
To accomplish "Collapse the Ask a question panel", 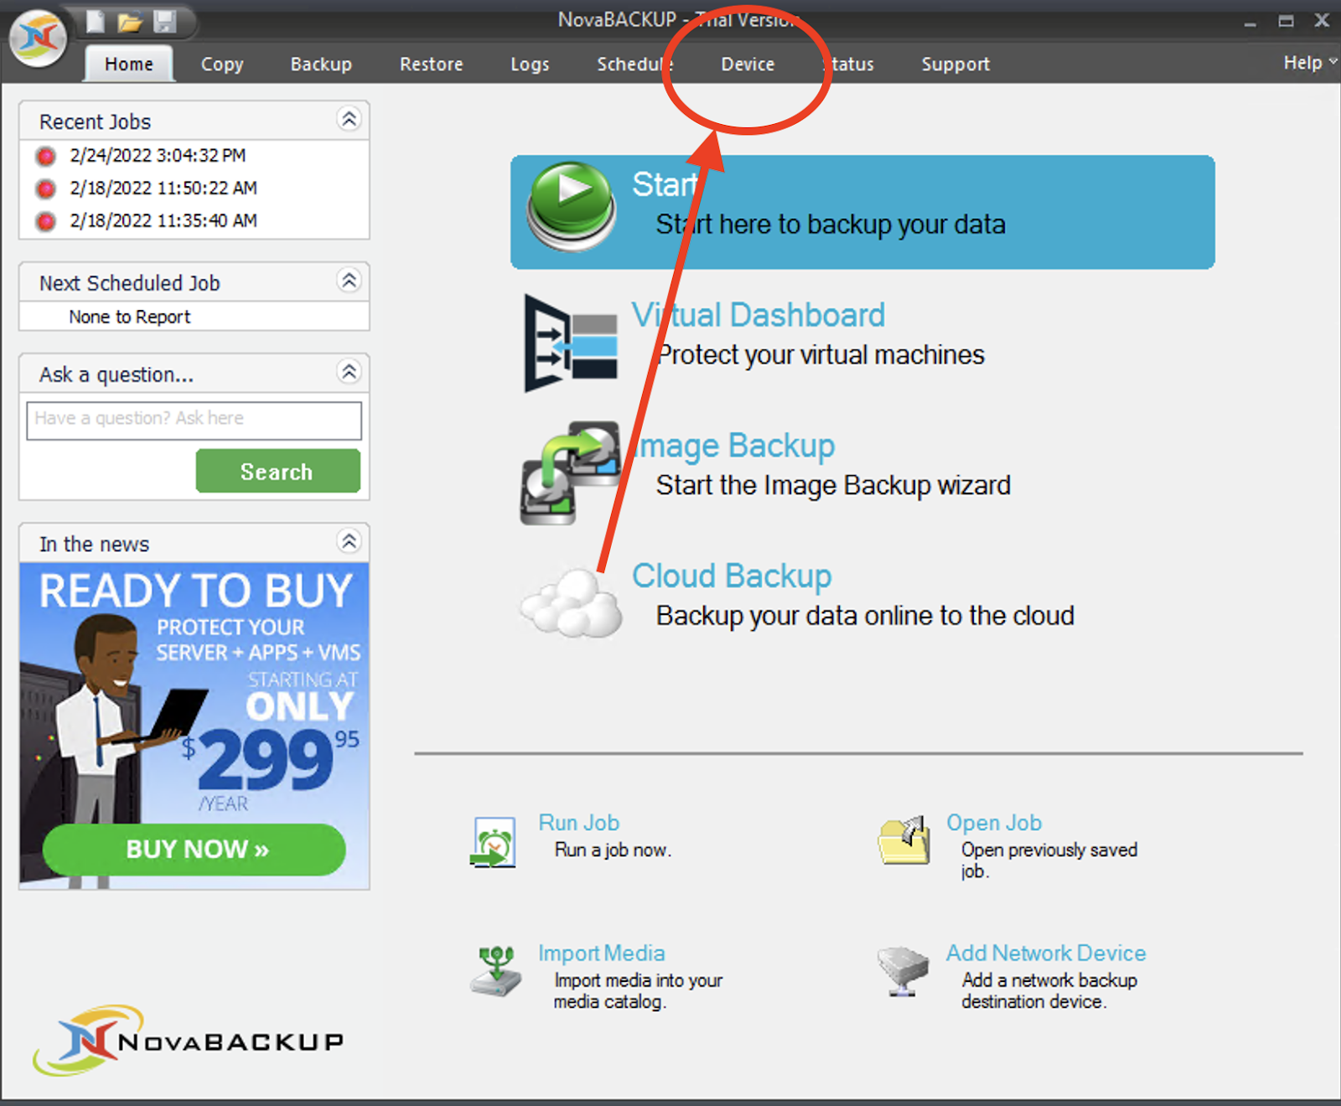I will pos(349,372).
